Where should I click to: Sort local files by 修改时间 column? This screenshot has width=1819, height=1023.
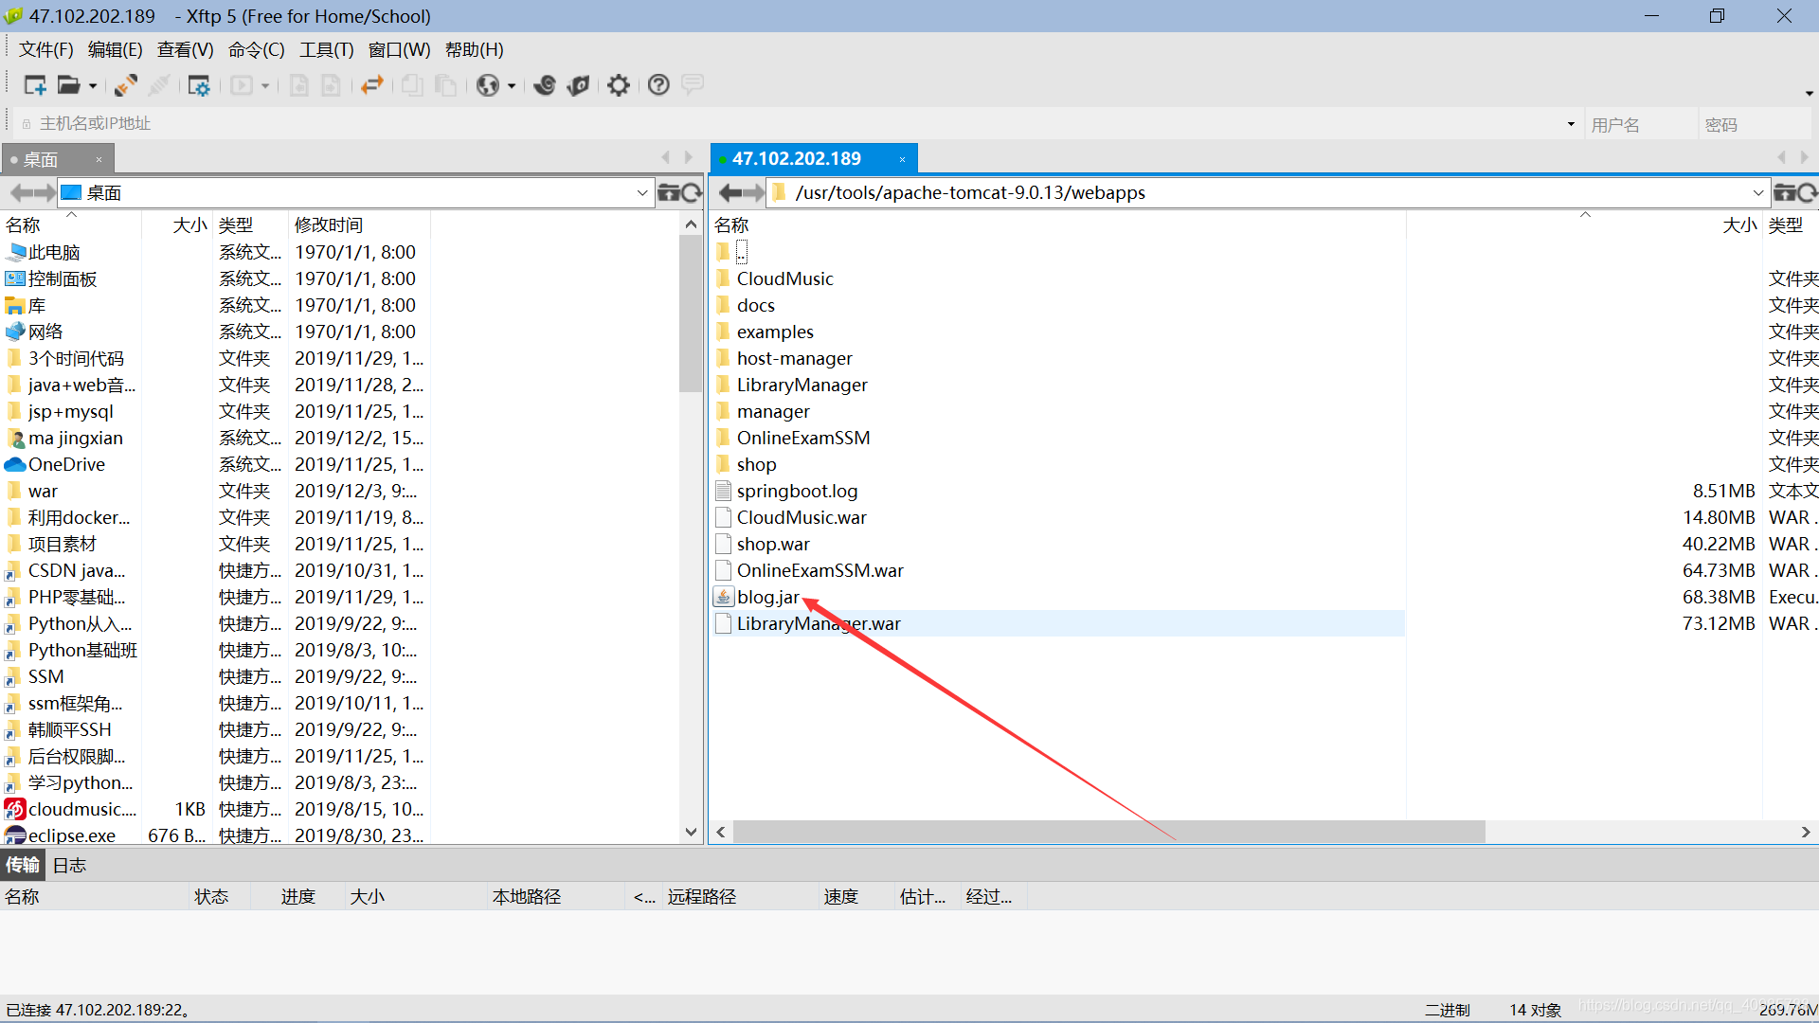(358, 224)
